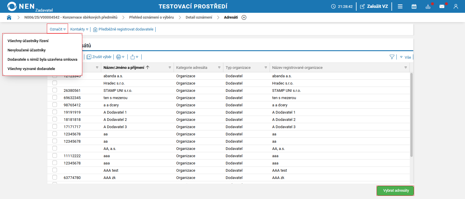Check the row for A Dodavatel 3

(x=55, y=126)
